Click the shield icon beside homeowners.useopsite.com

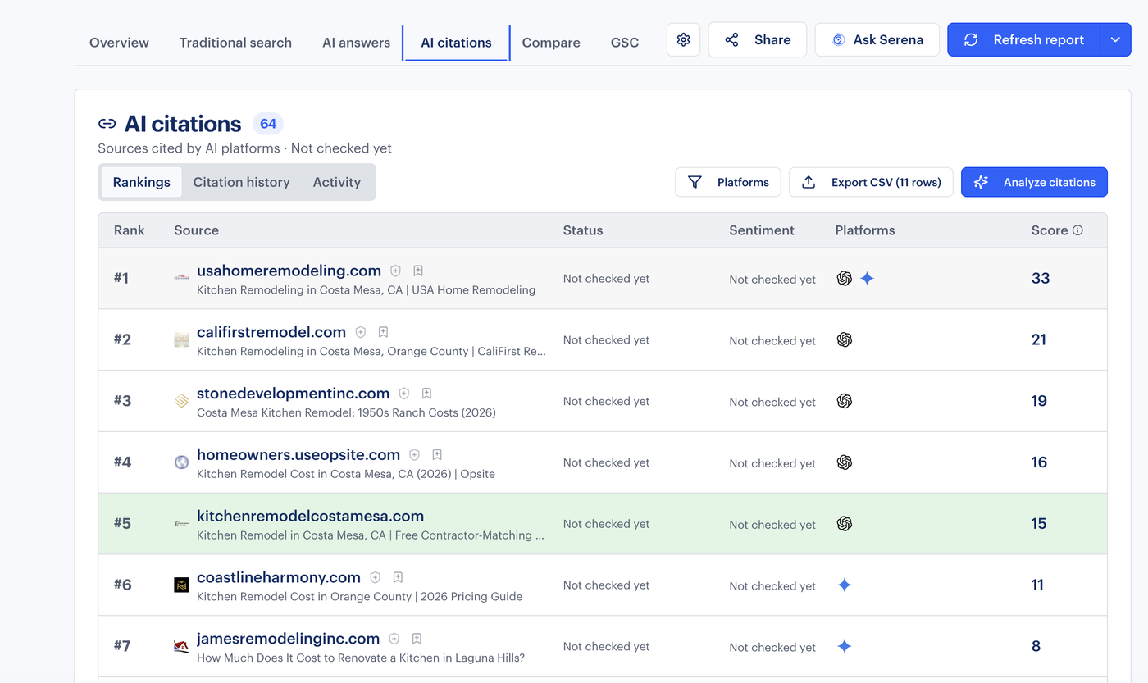tap(414, 455)
